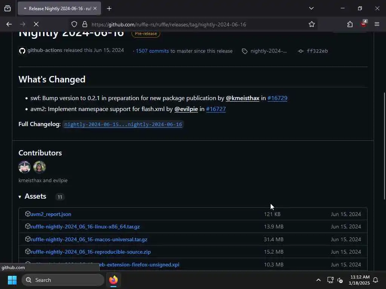Go back to the previous page
Screen dimensions: 386x289
[9, 24]
